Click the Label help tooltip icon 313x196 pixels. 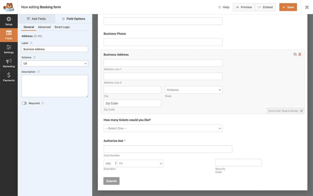coord(31,43)
